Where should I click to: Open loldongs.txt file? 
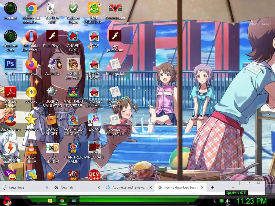(115, 67)
